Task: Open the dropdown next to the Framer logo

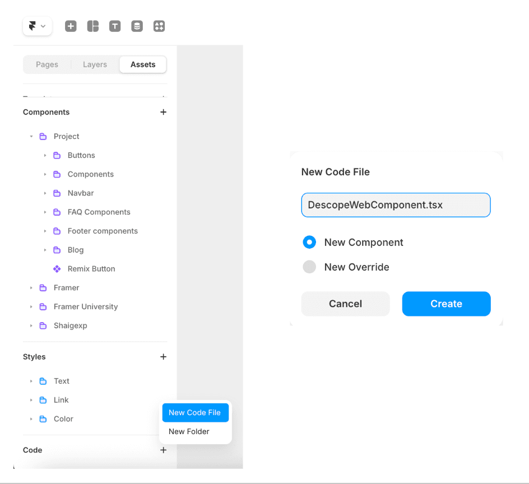Action: pos(44,26)
